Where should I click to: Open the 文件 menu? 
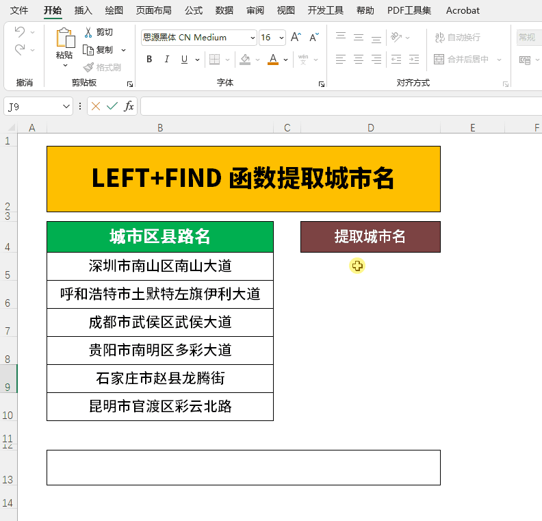[x=19, y=10]
